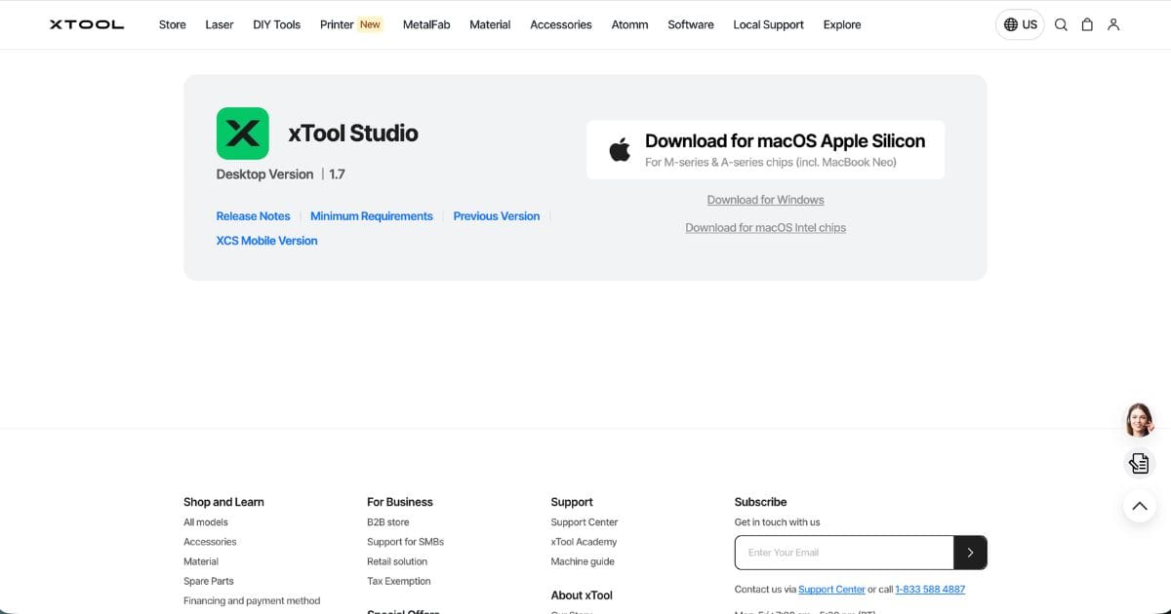
Task: Click Support Center link in contact line
Action: [831, 590]
